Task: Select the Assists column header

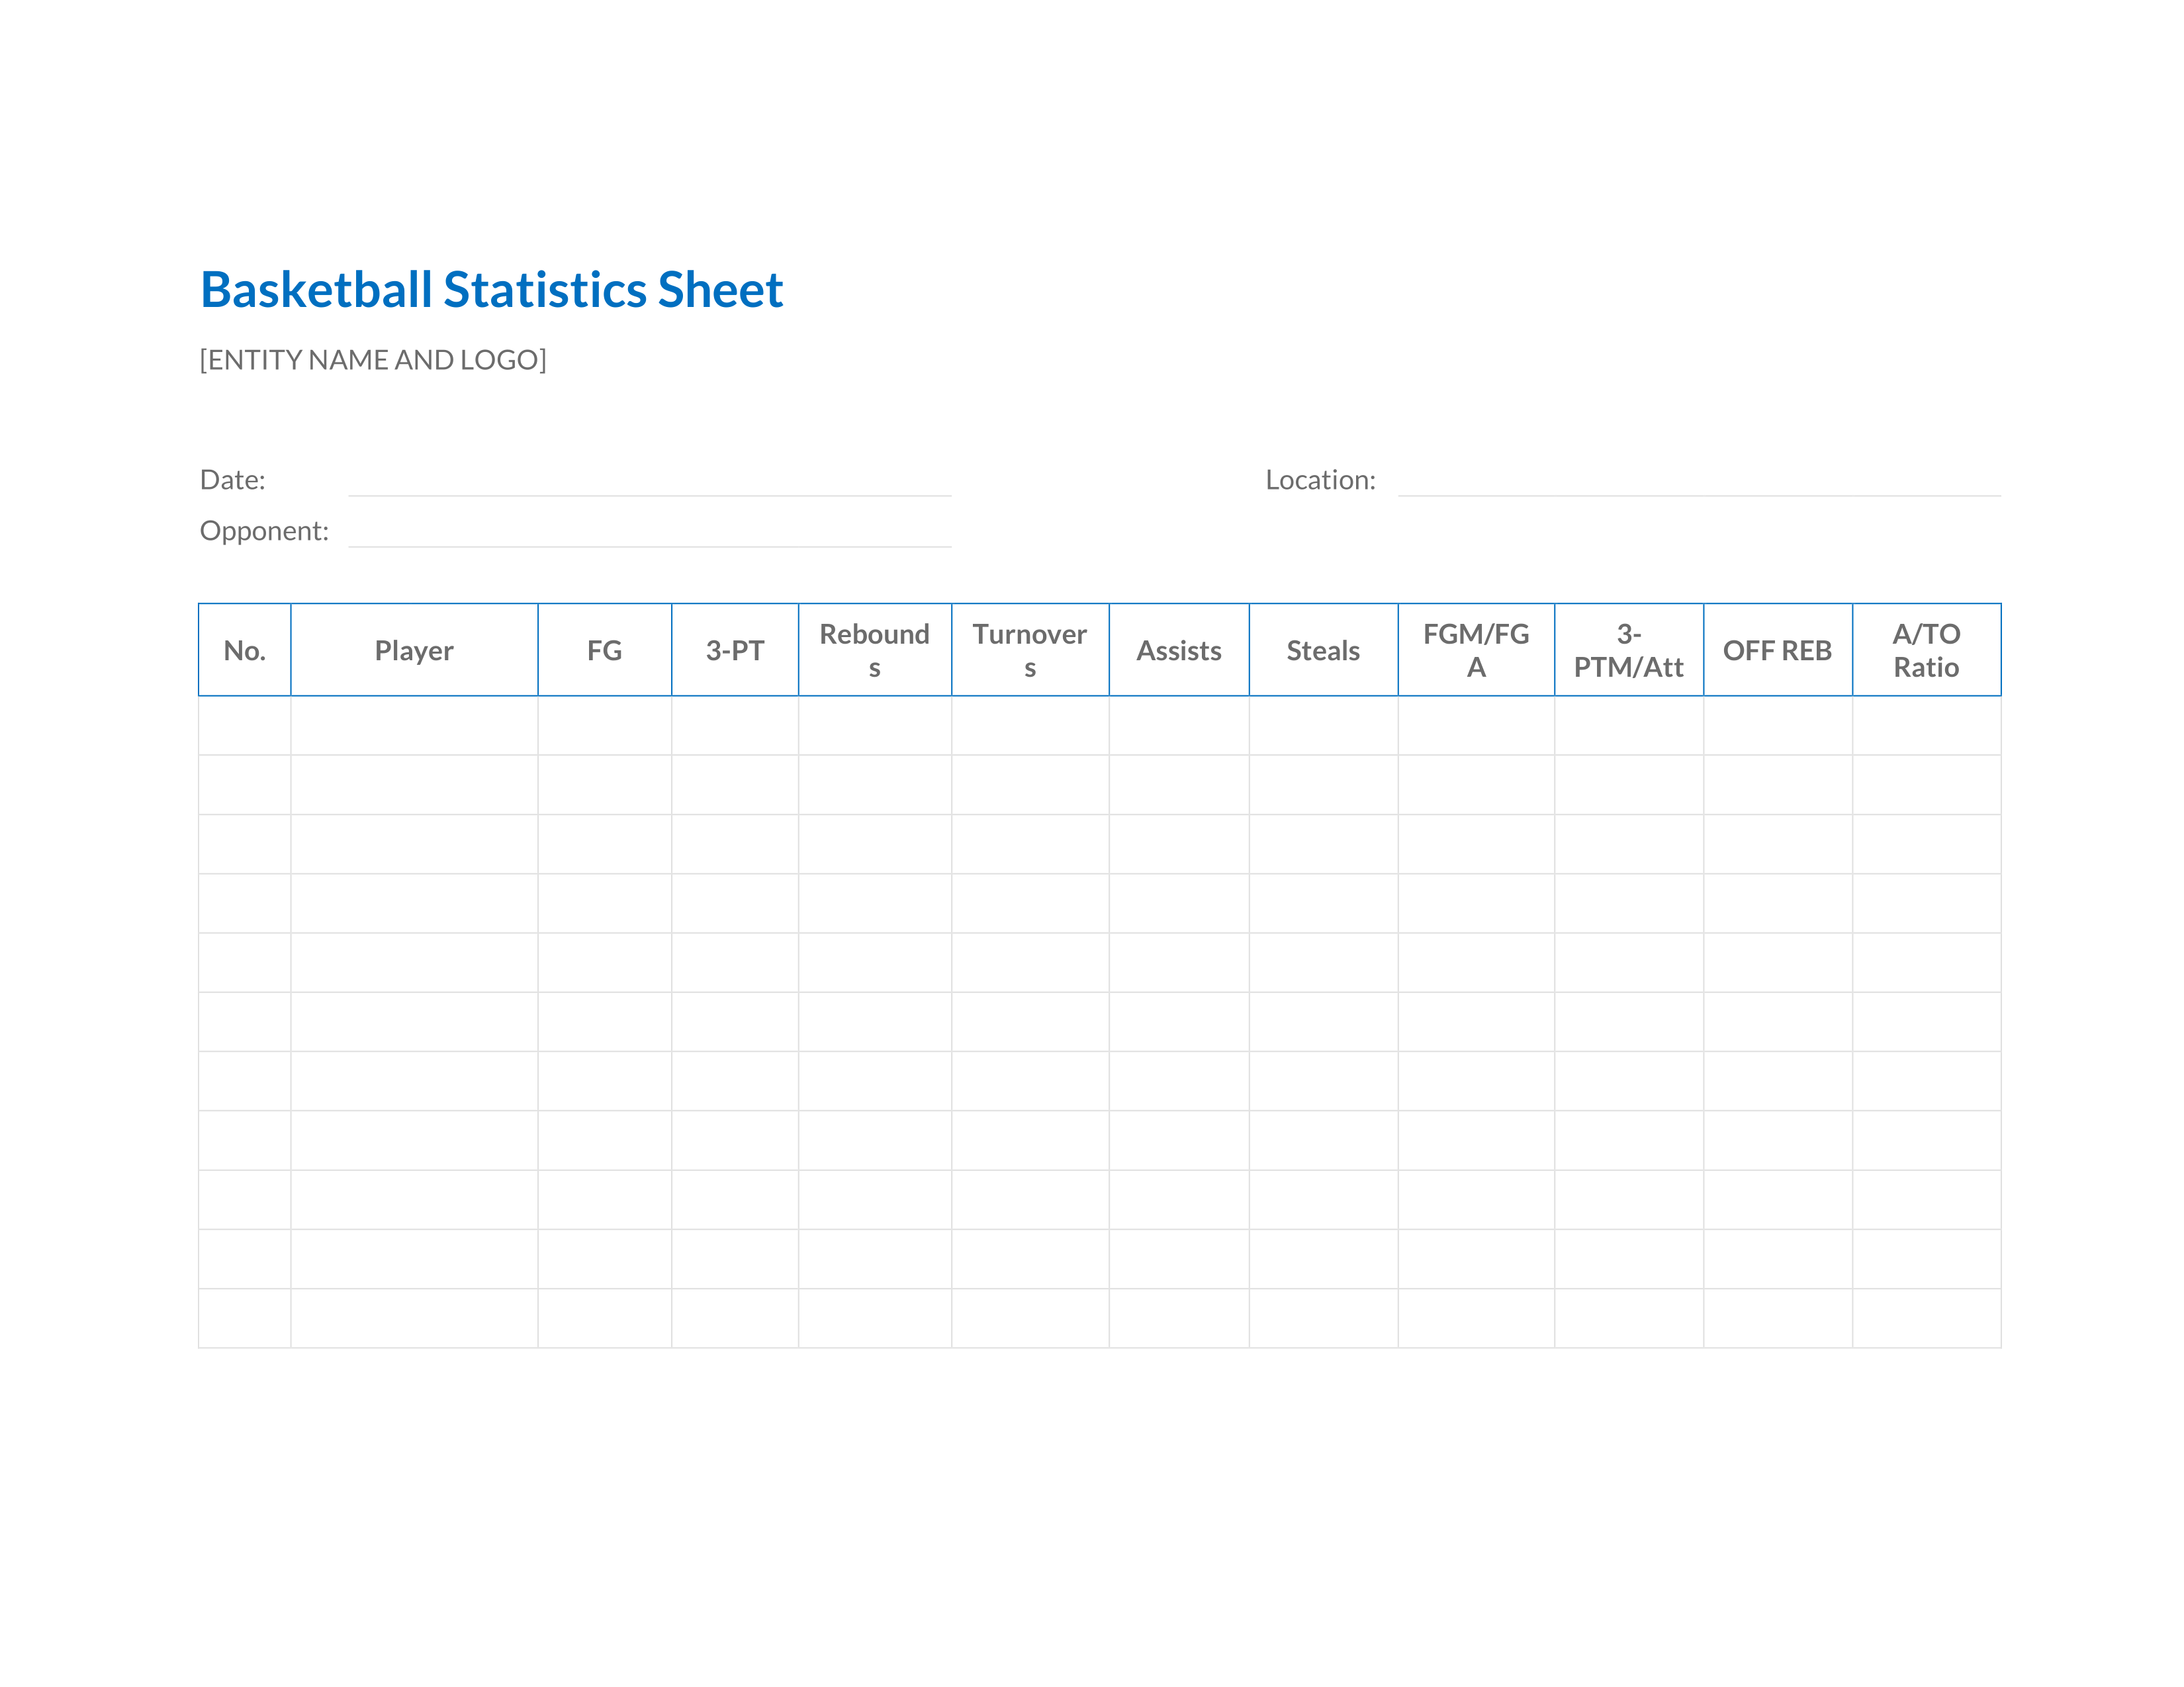Action: (x=1179, y=650)
